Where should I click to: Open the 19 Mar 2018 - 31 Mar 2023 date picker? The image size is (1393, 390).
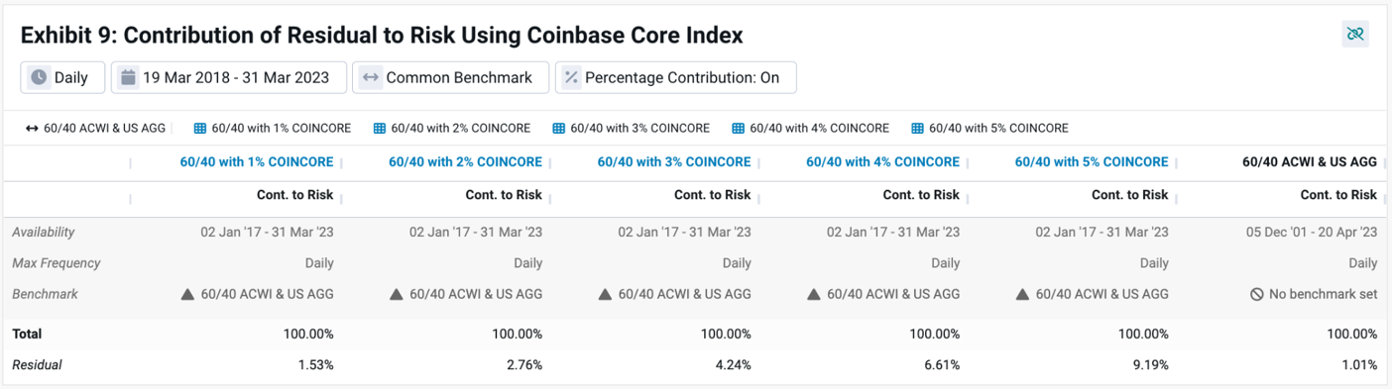point(228,77)
